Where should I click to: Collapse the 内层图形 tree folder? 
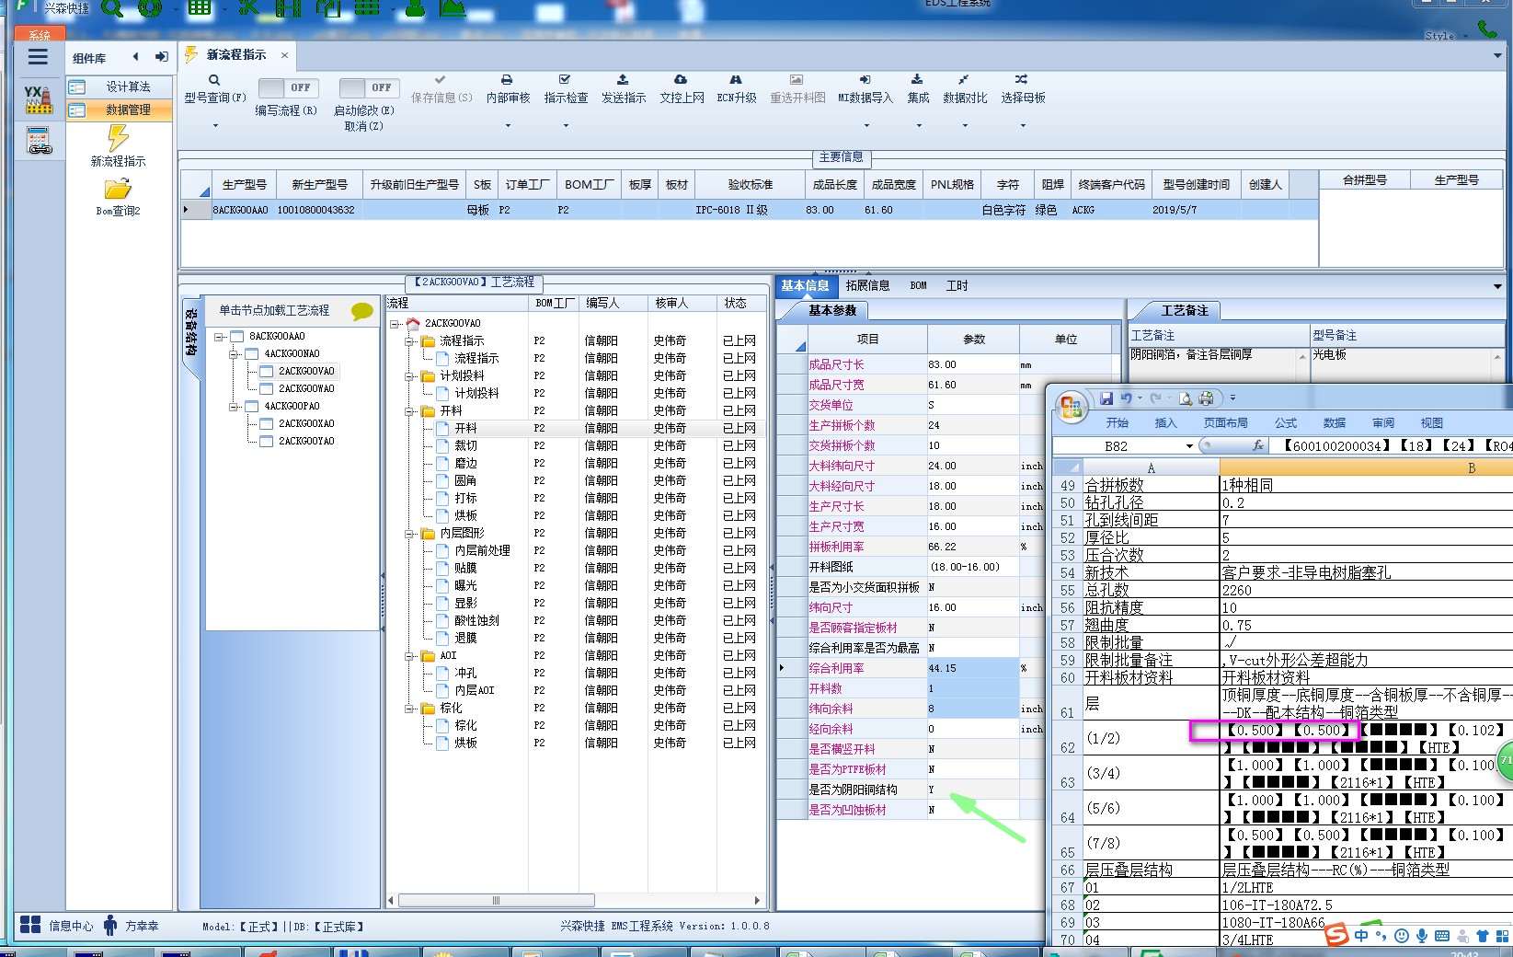[409, 534]
